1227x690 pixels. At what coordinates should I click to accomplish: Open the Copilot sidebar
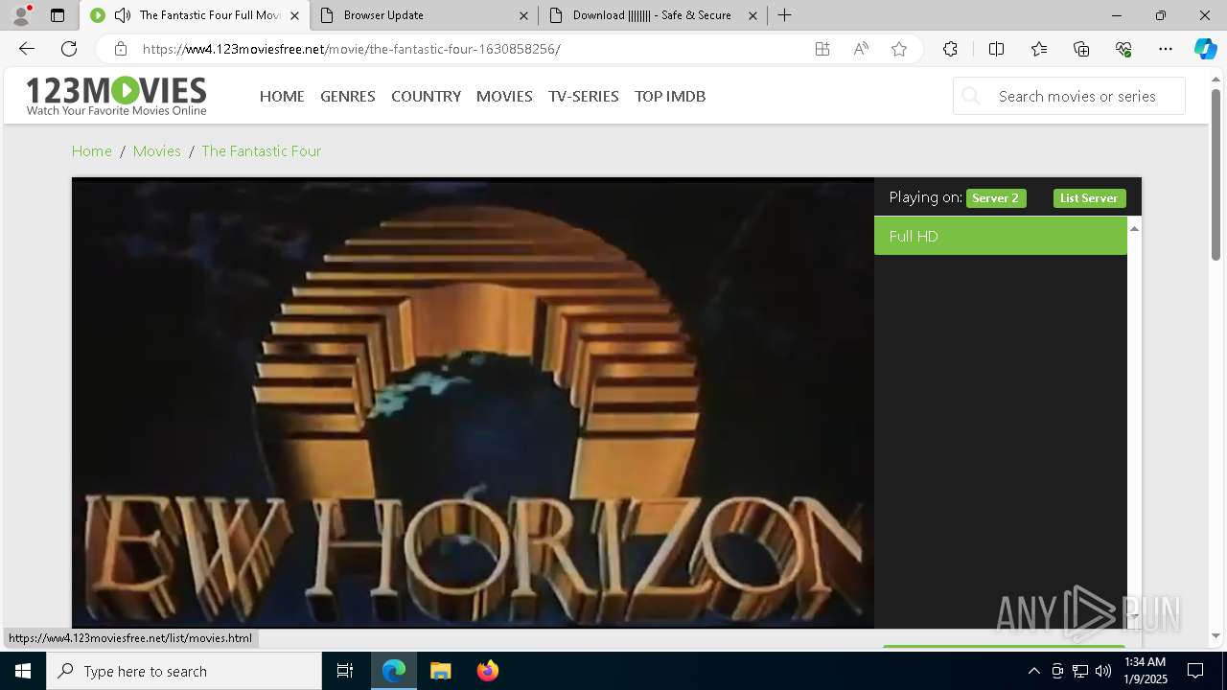click(x=1205, y=49)
